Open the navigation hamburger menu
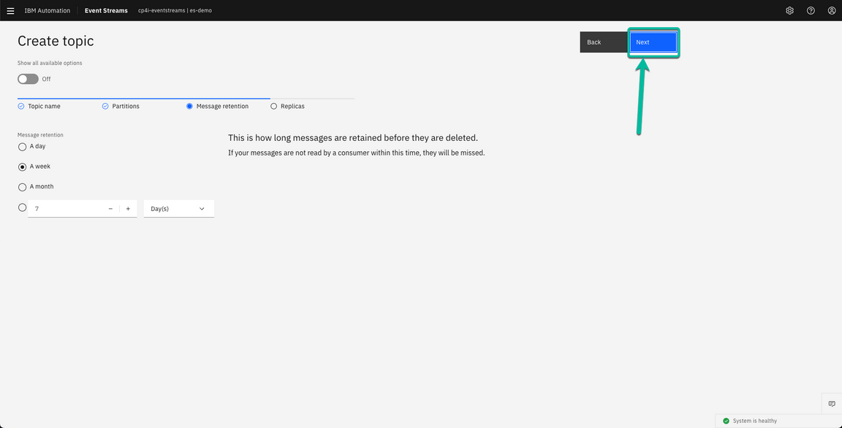The width and height of the screenshot is (842, 428). [10, 10]
